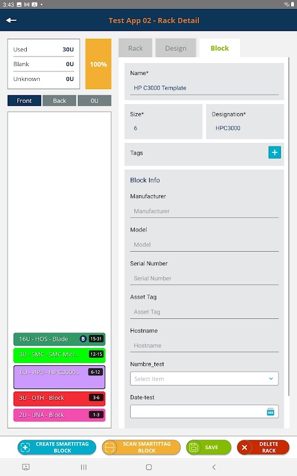Show the Back rack view
Image resolution: width=297 pixels, height=476 pixels.
coord(59,101)
